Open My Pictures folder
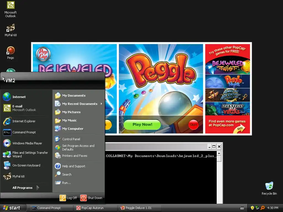Viewport: 283px width, 212px height. click(79, 112)
